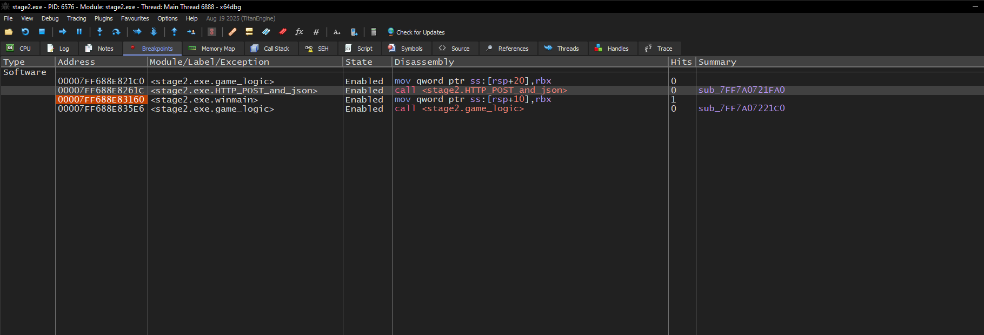This screenshot has height=335, width=984.
Task: Run to user code icon
Action: [191, 32]
